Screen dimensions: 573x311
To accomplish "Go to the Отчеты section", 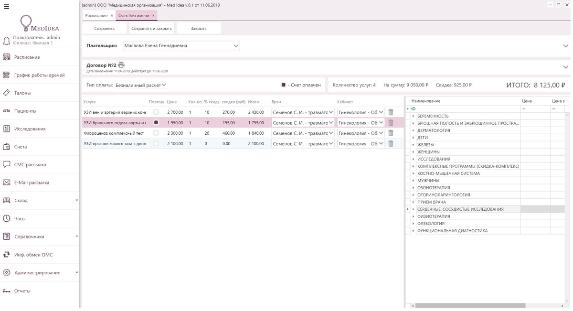I will click(22, 291).
